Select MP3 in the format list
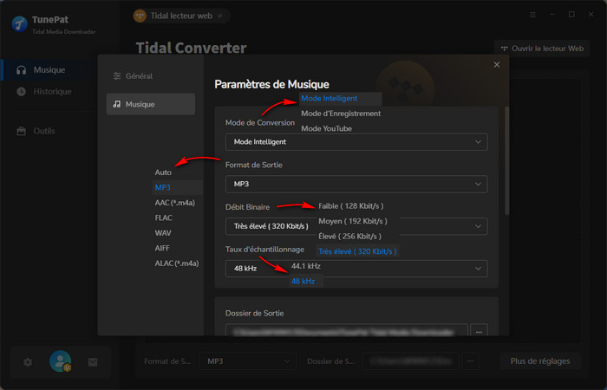The width and height of the screenshot is (607, 390). click(177, 188)
